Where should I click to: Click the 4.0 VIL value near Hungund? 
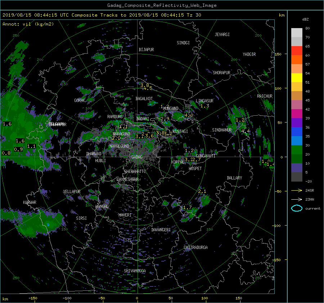click(189, 115)
